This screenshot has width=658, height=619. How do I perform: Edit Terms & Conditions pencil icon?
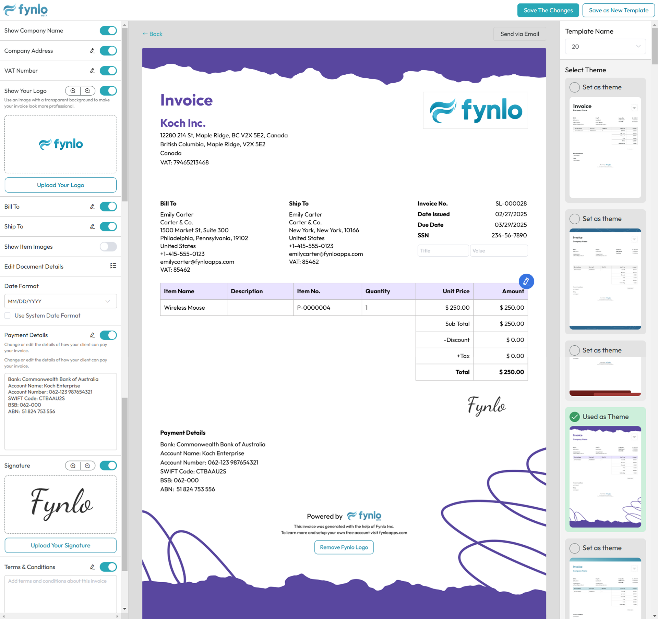point(92,567)
